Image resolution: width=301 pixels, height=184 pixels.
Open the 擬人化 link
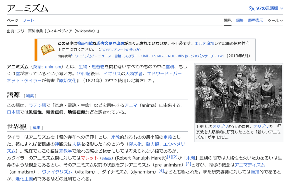click(135, 144)
